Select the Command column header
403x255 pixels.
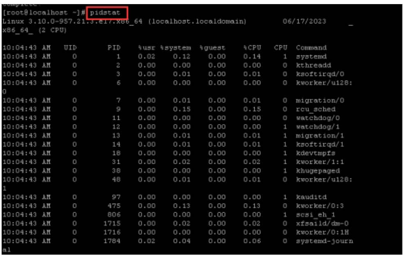coord(311,48)
